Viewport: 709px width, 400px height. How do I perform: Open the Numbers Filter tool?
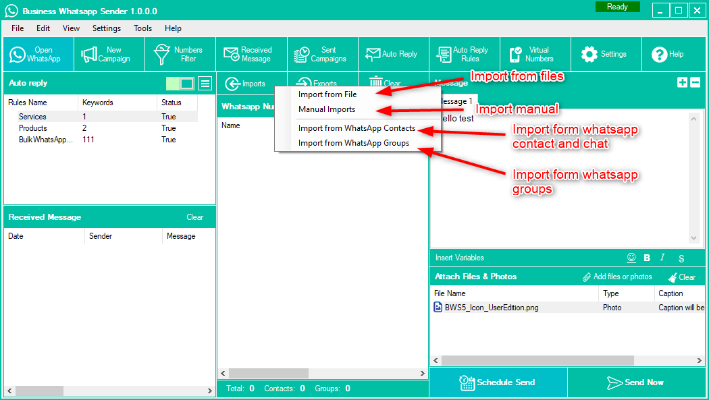point(180,55)
